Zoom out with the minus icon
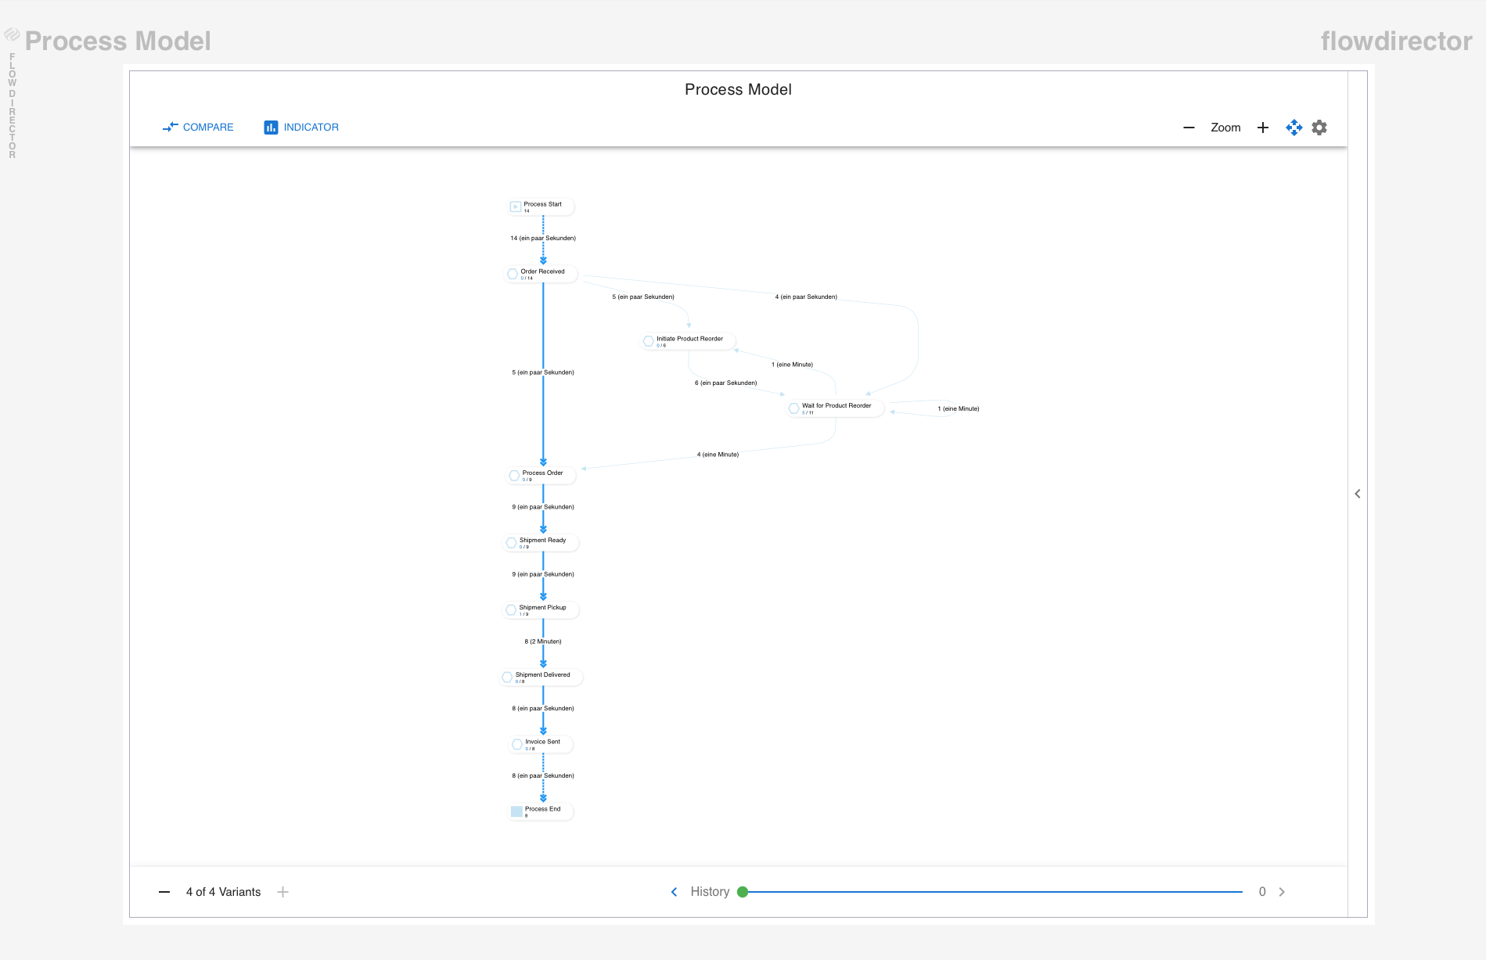This screenshot has height=960, width=1486. [1189, 128]
